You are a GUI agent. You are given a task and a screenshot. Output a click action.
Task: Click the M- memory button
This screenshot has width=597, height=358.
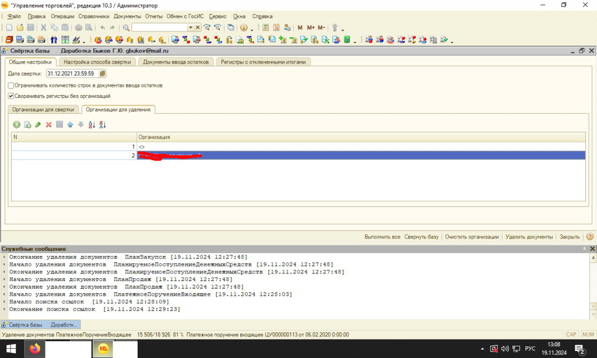pos(321,28)
